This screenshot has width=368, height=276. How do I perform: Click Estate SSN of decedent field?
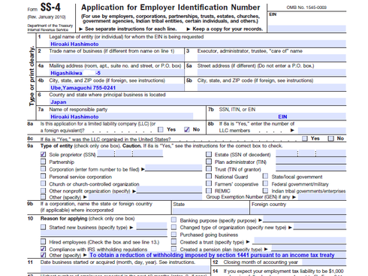311,153
